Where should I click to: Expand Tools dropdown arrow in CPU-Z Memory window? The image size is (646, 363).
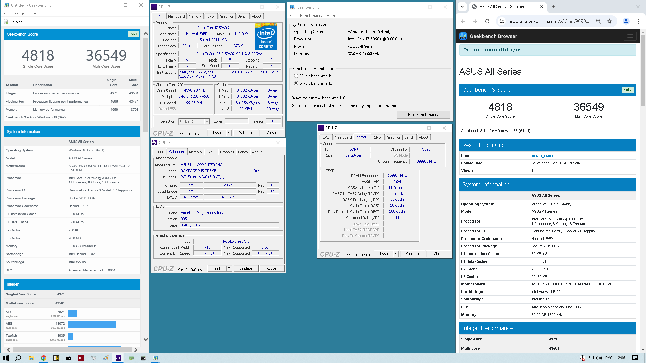coord(396,254)
